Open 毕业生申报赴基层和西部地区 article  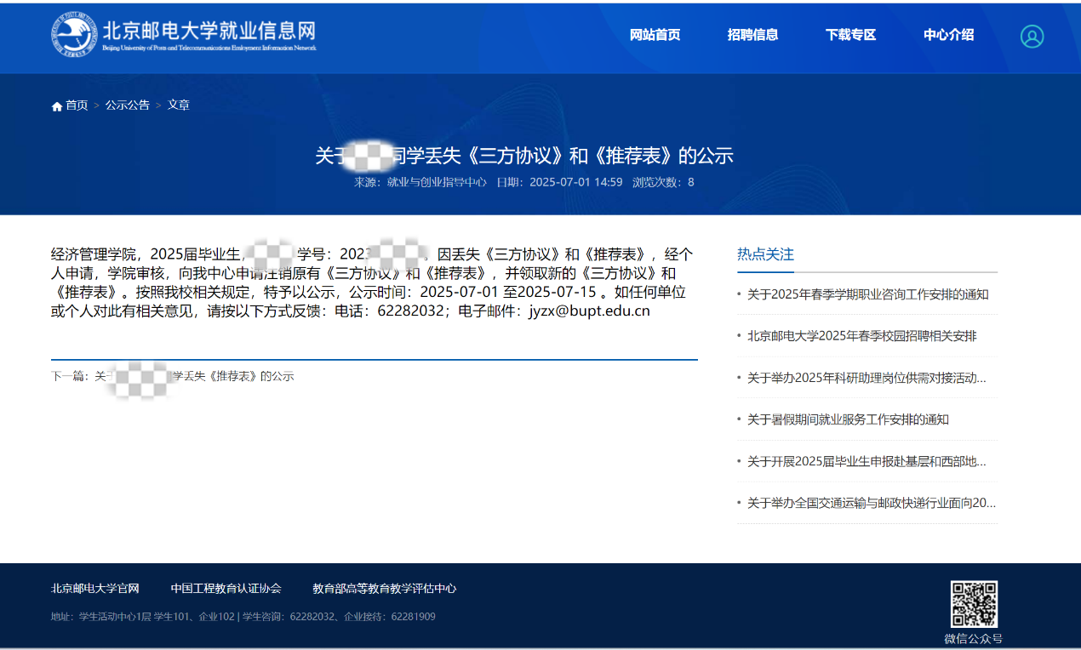[x=867, y=461]
